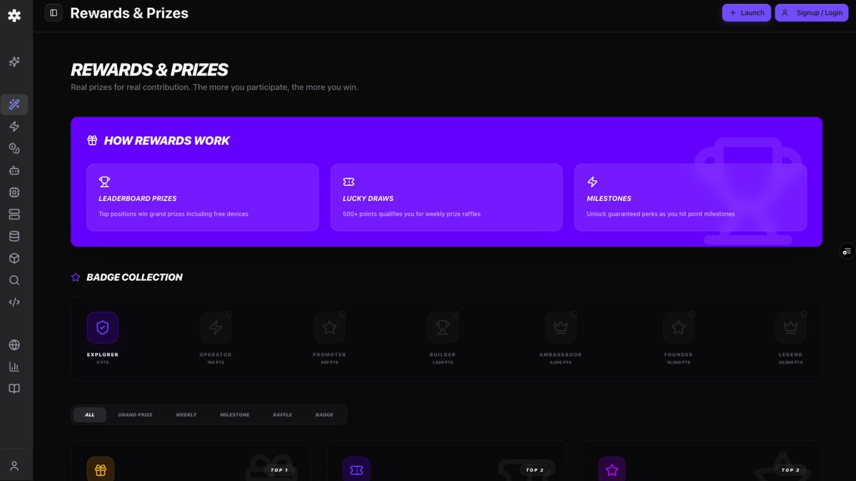Open the database cylinder sidebar item

14,237
